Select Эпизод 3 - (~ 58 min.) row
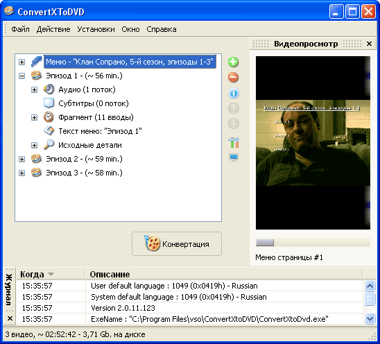 tap(84, 173)
